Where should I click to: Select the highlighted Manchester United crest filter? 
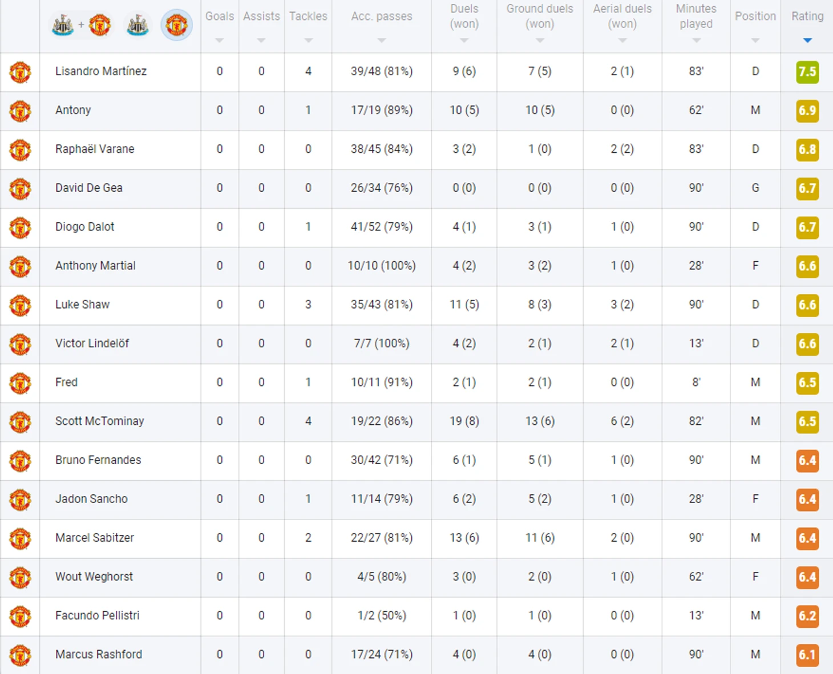(176, 25)
